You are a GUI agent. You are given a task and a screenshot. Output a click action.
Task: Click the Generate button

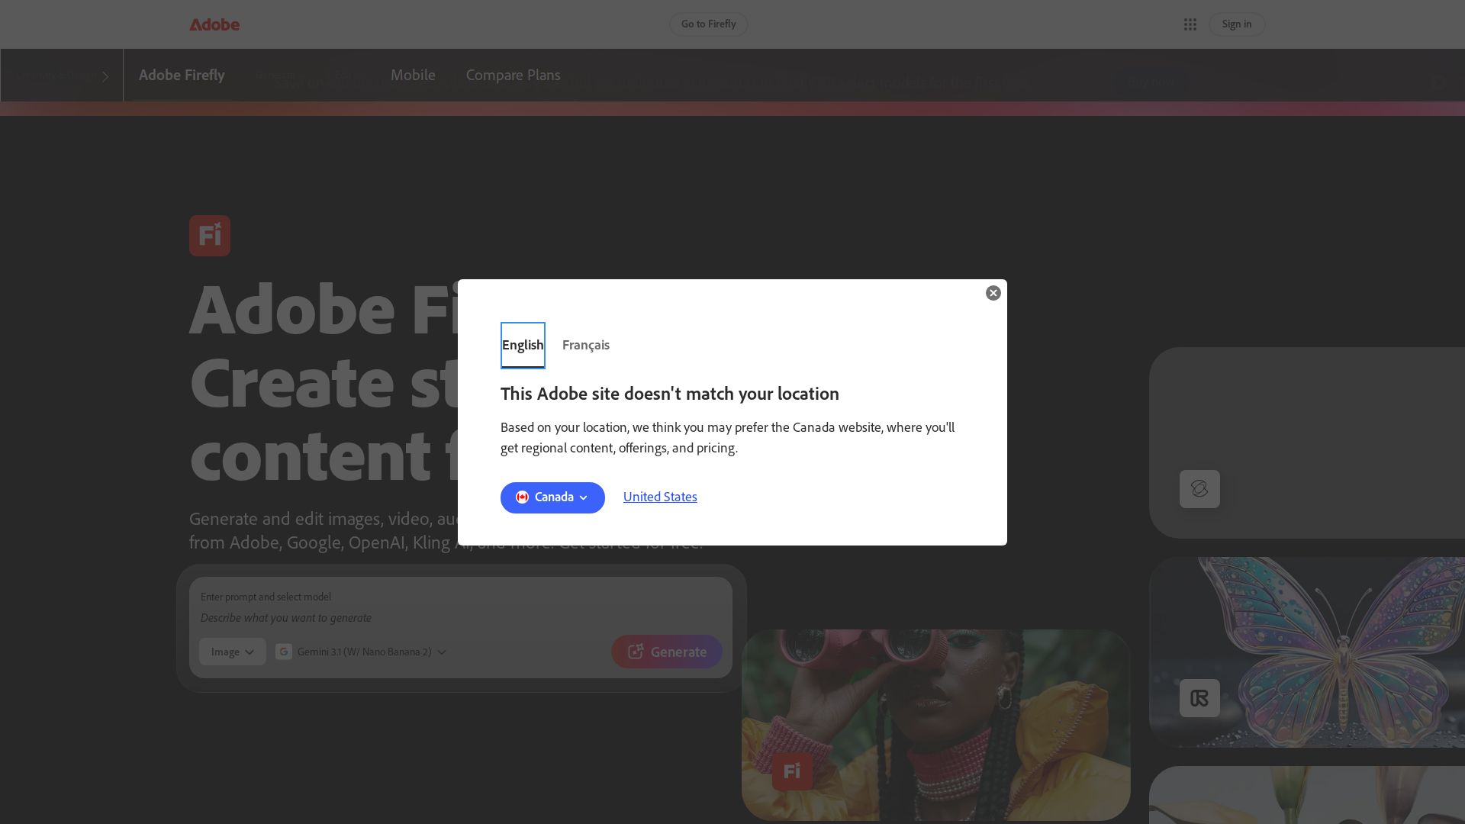pos(667,652)
